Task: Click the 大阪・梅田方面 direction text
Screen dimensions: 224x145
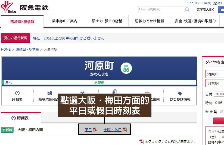Action: pos(30,130)
